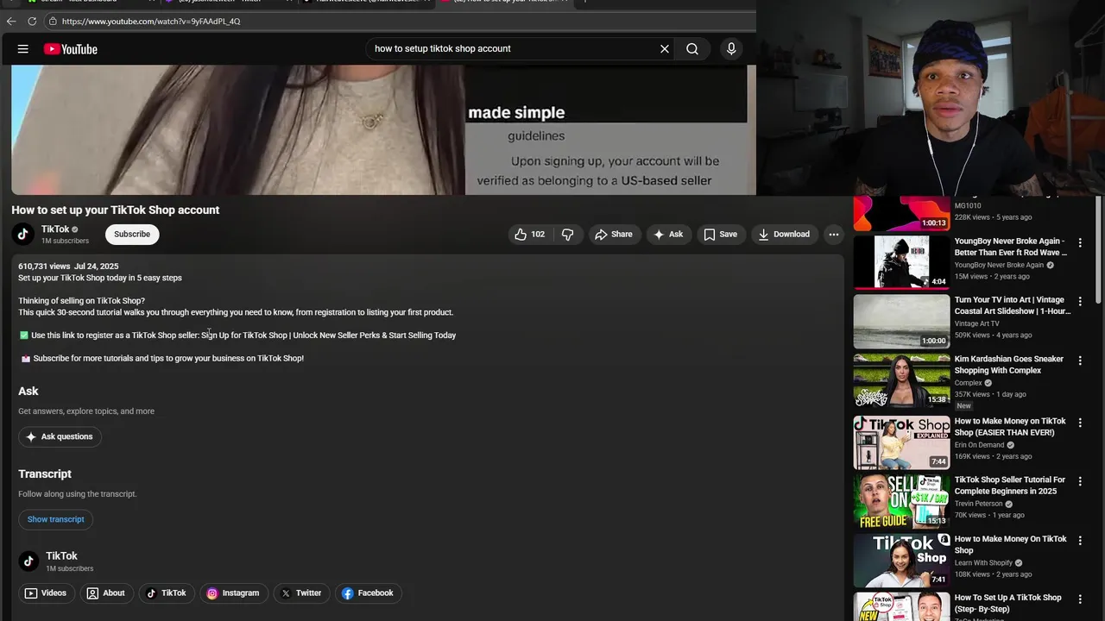Open Learn With Shopify video thumbnail

[901, 561]
